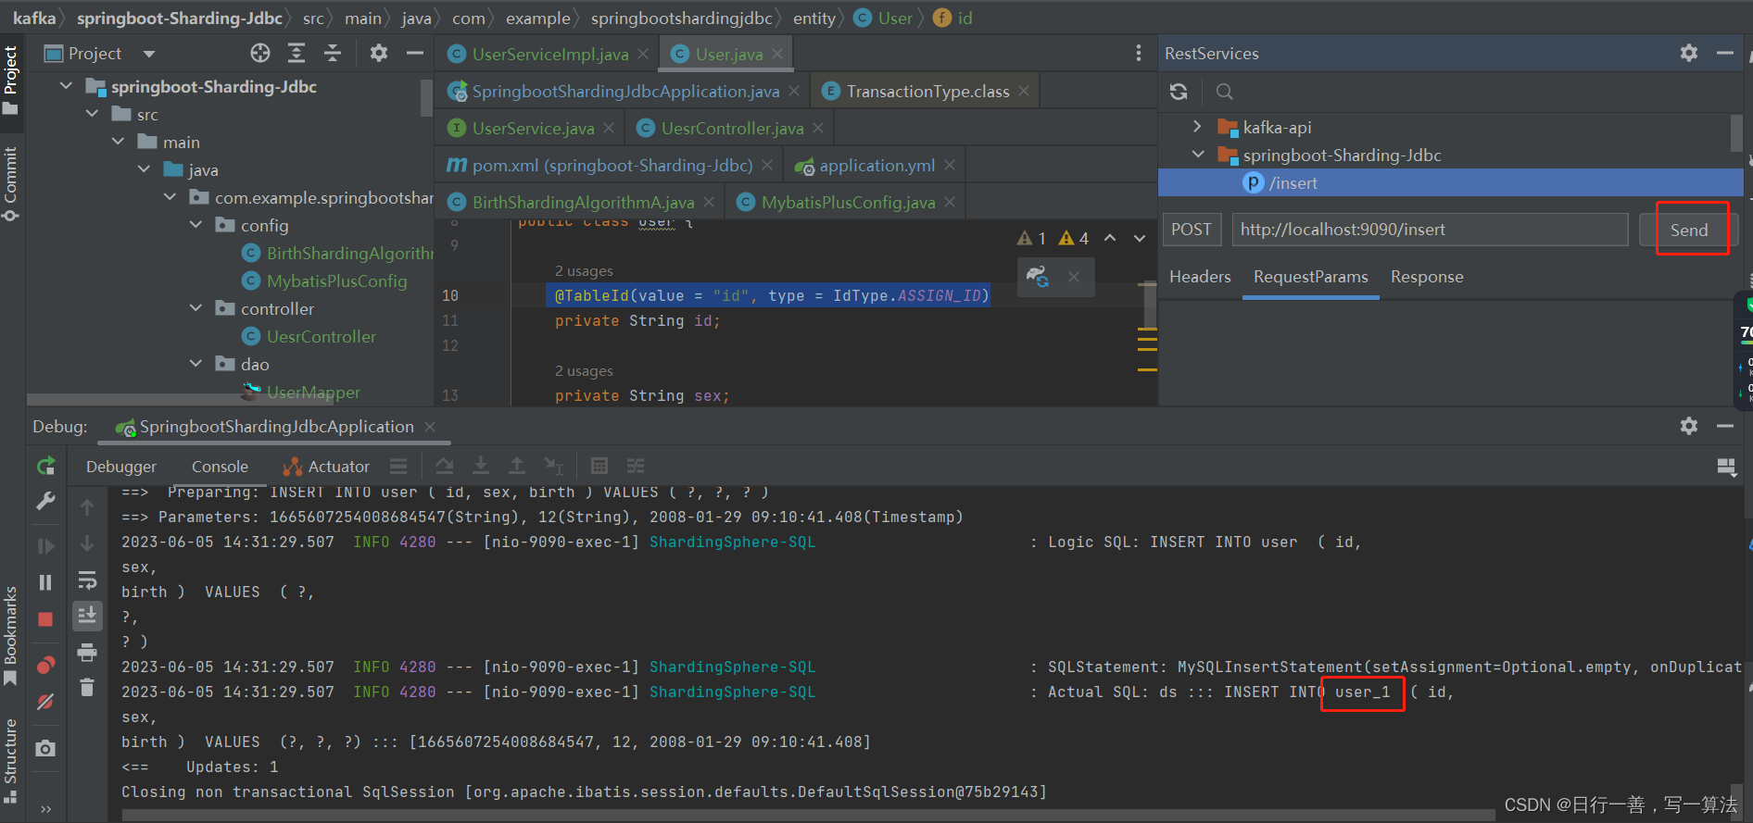Viewport: 1753px width, 823px height.
Task: Open Commit tool window
Action: coord(11,183)
